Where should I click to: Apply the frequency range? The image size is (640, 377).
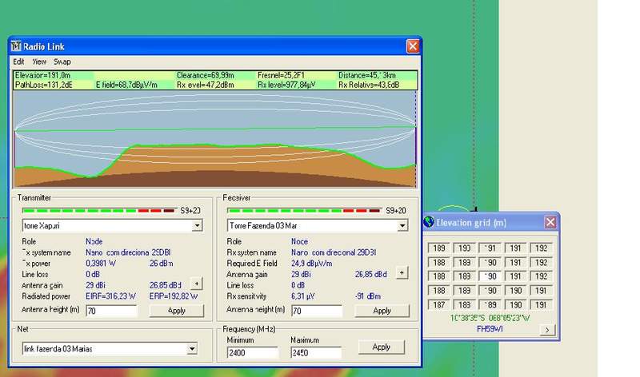382,347
